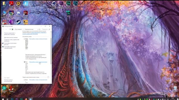Open the Kaspersky desktop shortcut

4,89
